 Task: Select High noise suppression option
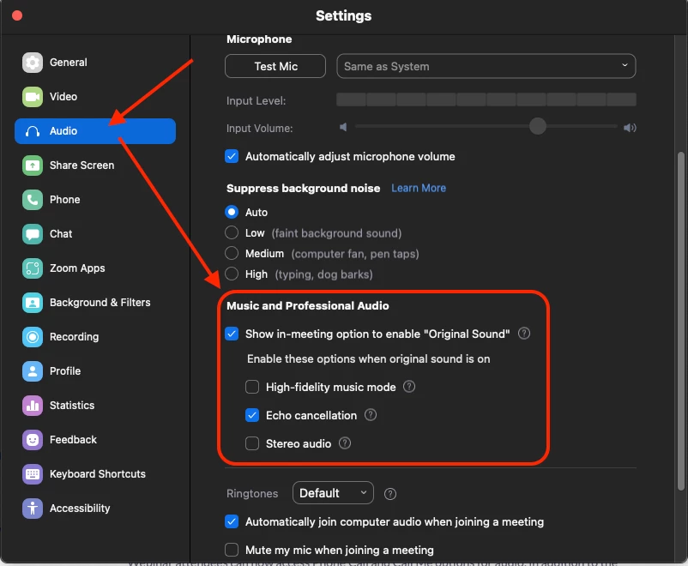point(232,274)
